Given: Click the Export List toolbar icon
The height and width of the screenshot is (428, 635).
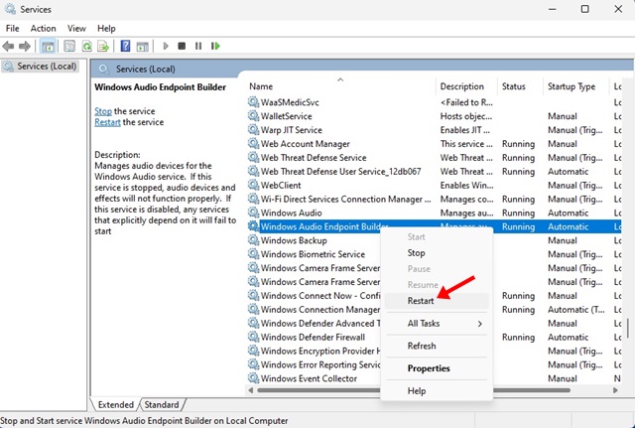Looking at the screenshot, I should (x=104, y=46).
